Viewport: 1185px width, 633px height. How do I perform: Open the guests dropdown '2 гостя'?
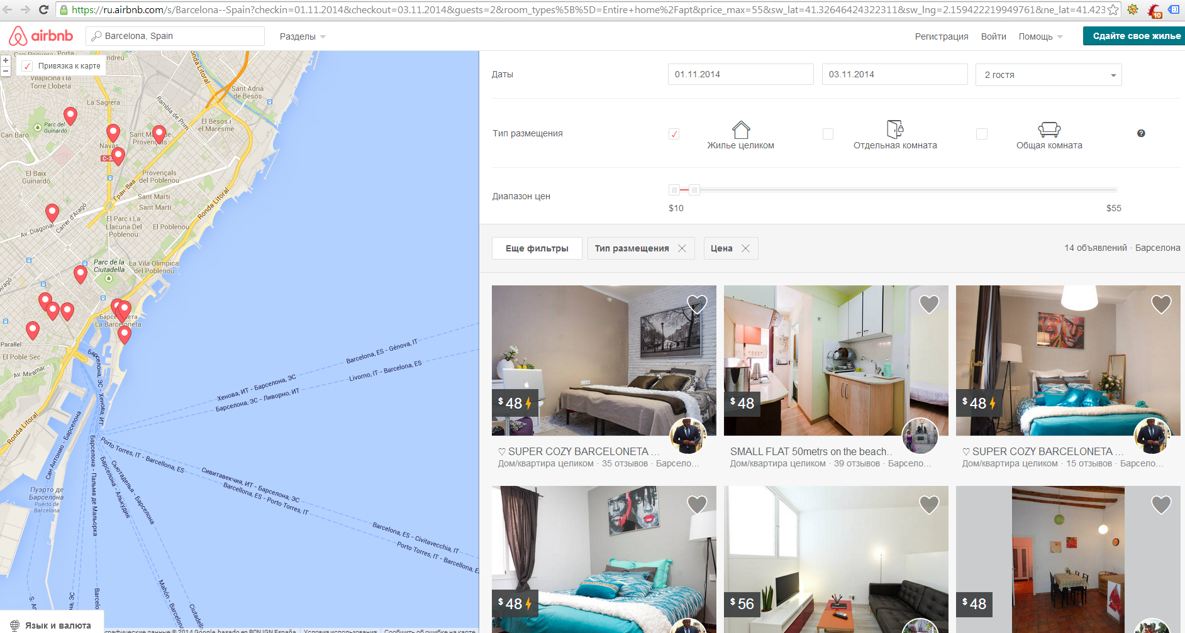1049,75
